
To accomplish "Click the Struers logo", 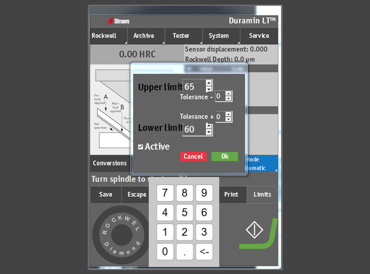I will pyautogui.click(x=119, y=21).
